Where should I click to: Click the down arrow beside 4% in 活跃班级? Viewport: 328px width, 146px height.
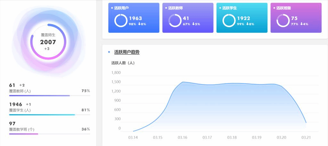tap(302, 24)
